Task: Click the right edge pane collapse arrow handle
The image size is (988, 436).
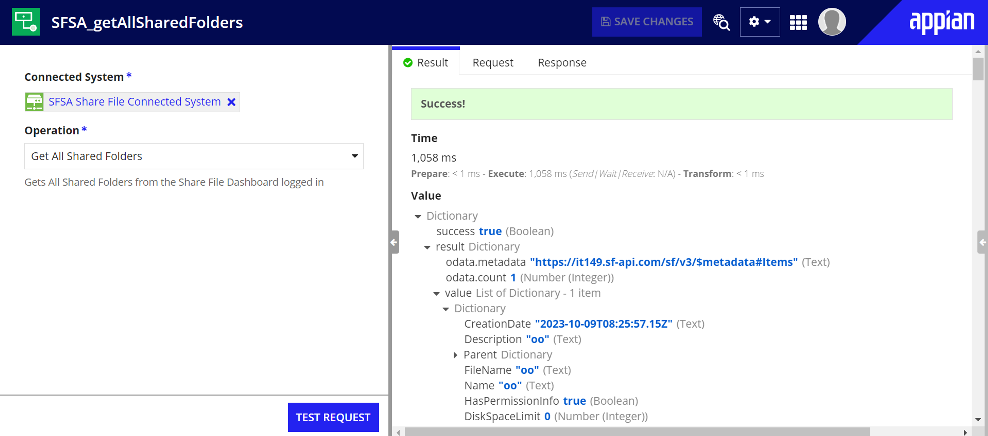Action: point(983,242)
